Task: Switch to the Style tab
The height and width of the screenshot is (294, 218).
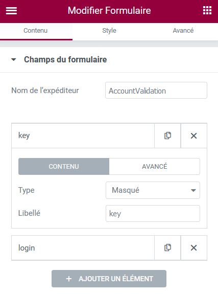Action: (109, 31)
